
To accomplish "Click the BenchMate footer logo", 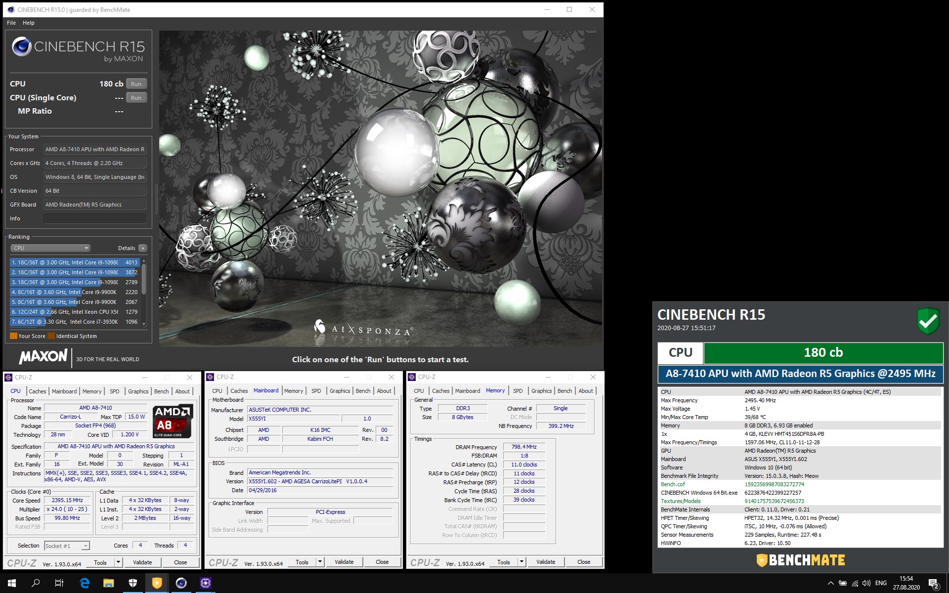I will point(801,560).
